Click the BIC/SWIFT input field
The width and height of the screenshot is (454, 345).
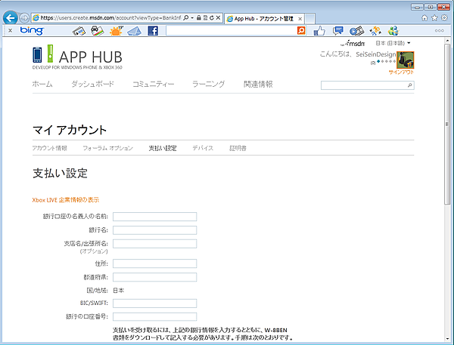tap(154, 303)
